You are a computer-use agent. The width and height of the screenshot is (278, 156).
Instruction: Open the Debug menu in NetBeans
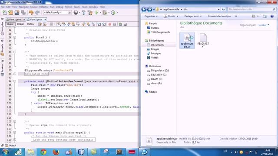point(60,7)
